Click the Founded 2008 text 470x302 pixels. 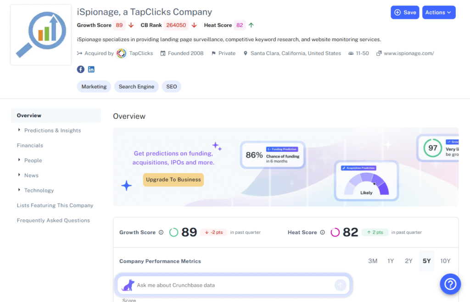[x=185, y=53]
